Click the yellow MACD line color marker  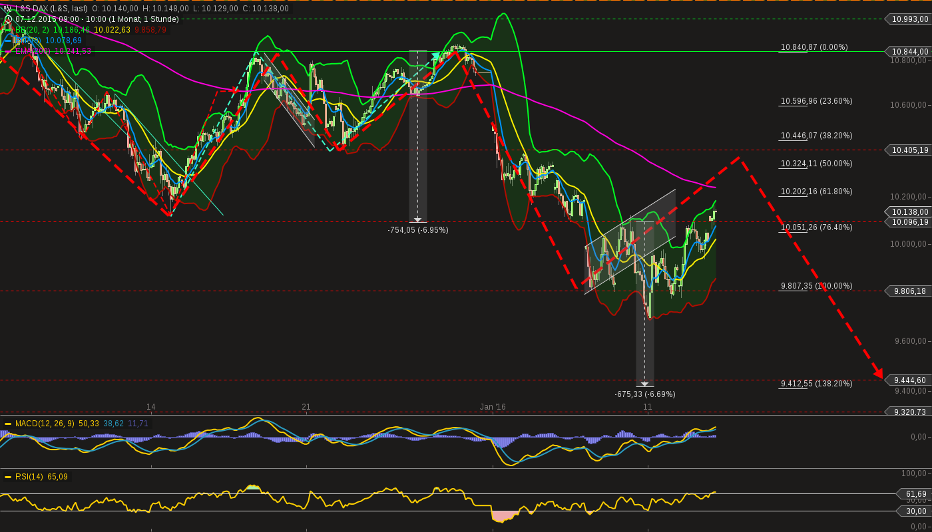[8, 424]
